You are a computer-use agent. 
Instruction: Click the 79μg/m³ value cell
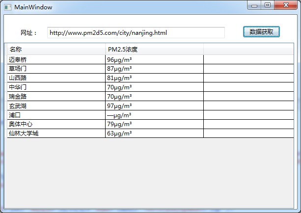[x=154, y=124]
